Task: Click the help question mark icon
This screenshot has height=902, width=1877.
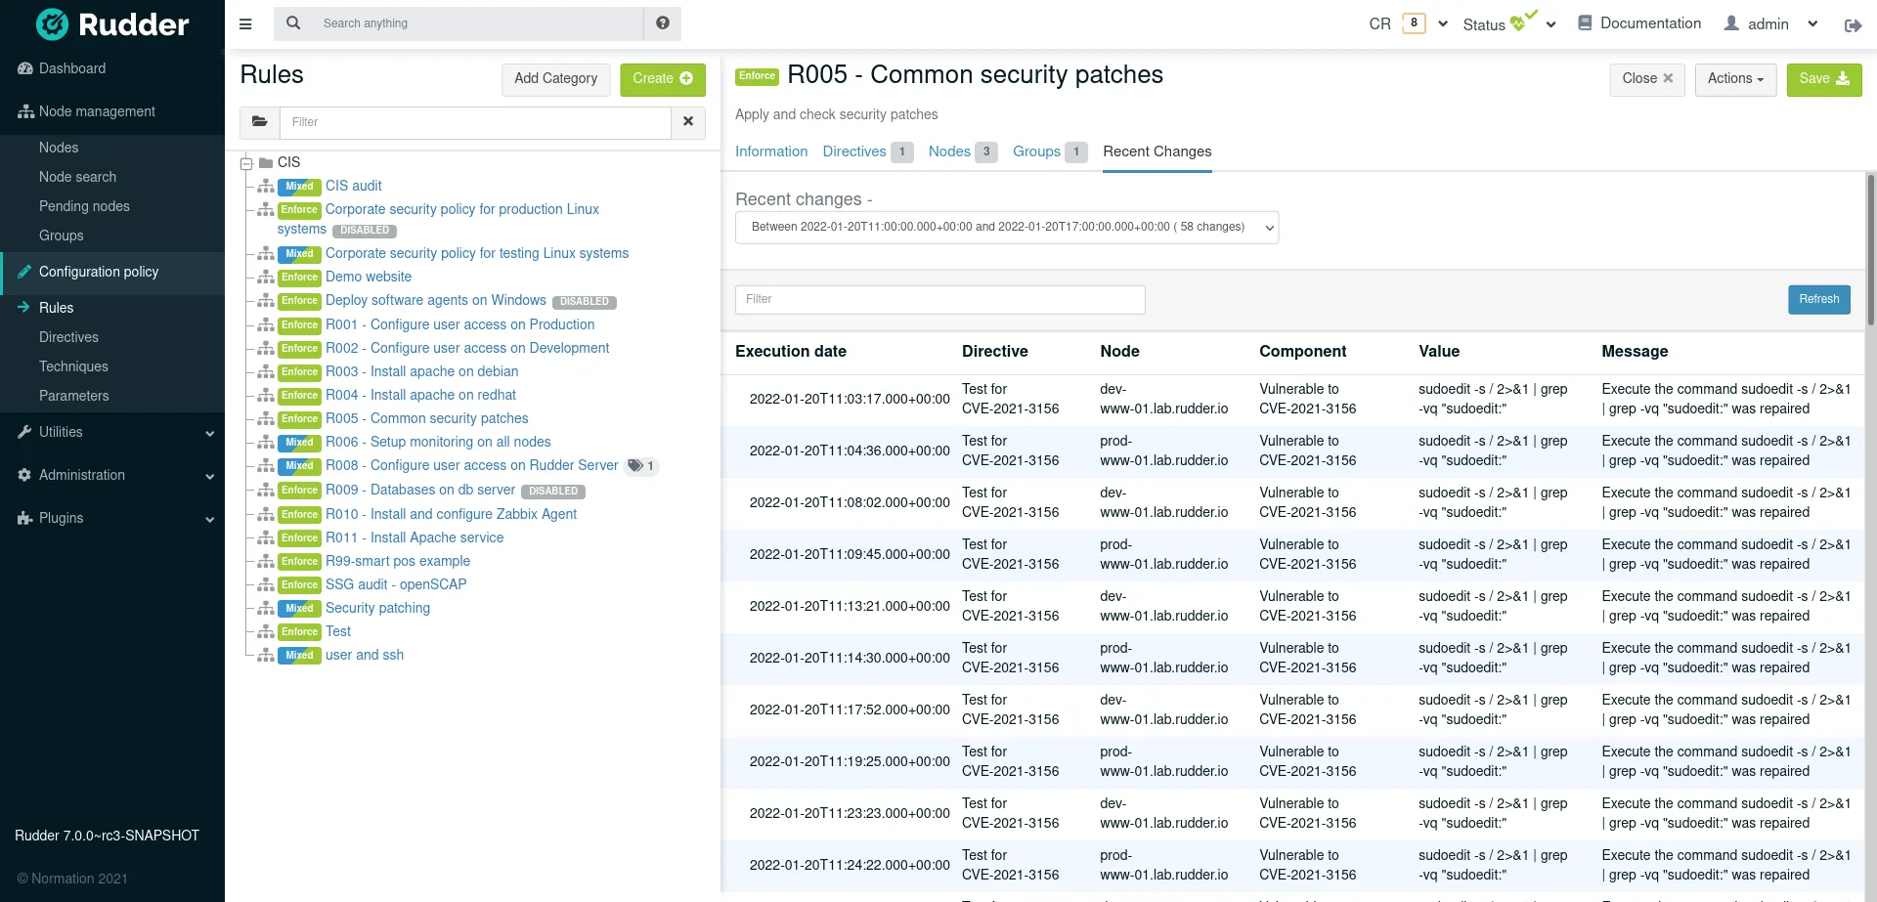Action: (x=663, y=22)
